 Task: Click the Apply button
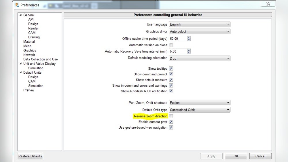coord(211,156)
